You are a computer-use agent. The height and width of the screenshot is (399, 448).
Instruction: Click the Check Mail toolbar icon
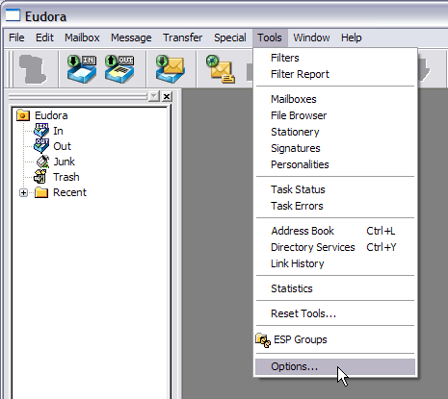(x=171, y=69)
